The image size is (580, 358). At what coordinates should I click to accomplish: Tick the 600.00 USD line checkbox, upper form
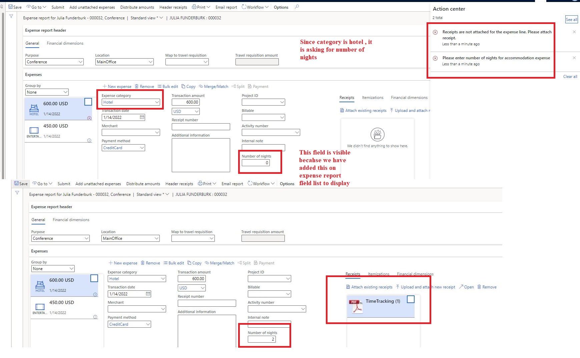88,102
